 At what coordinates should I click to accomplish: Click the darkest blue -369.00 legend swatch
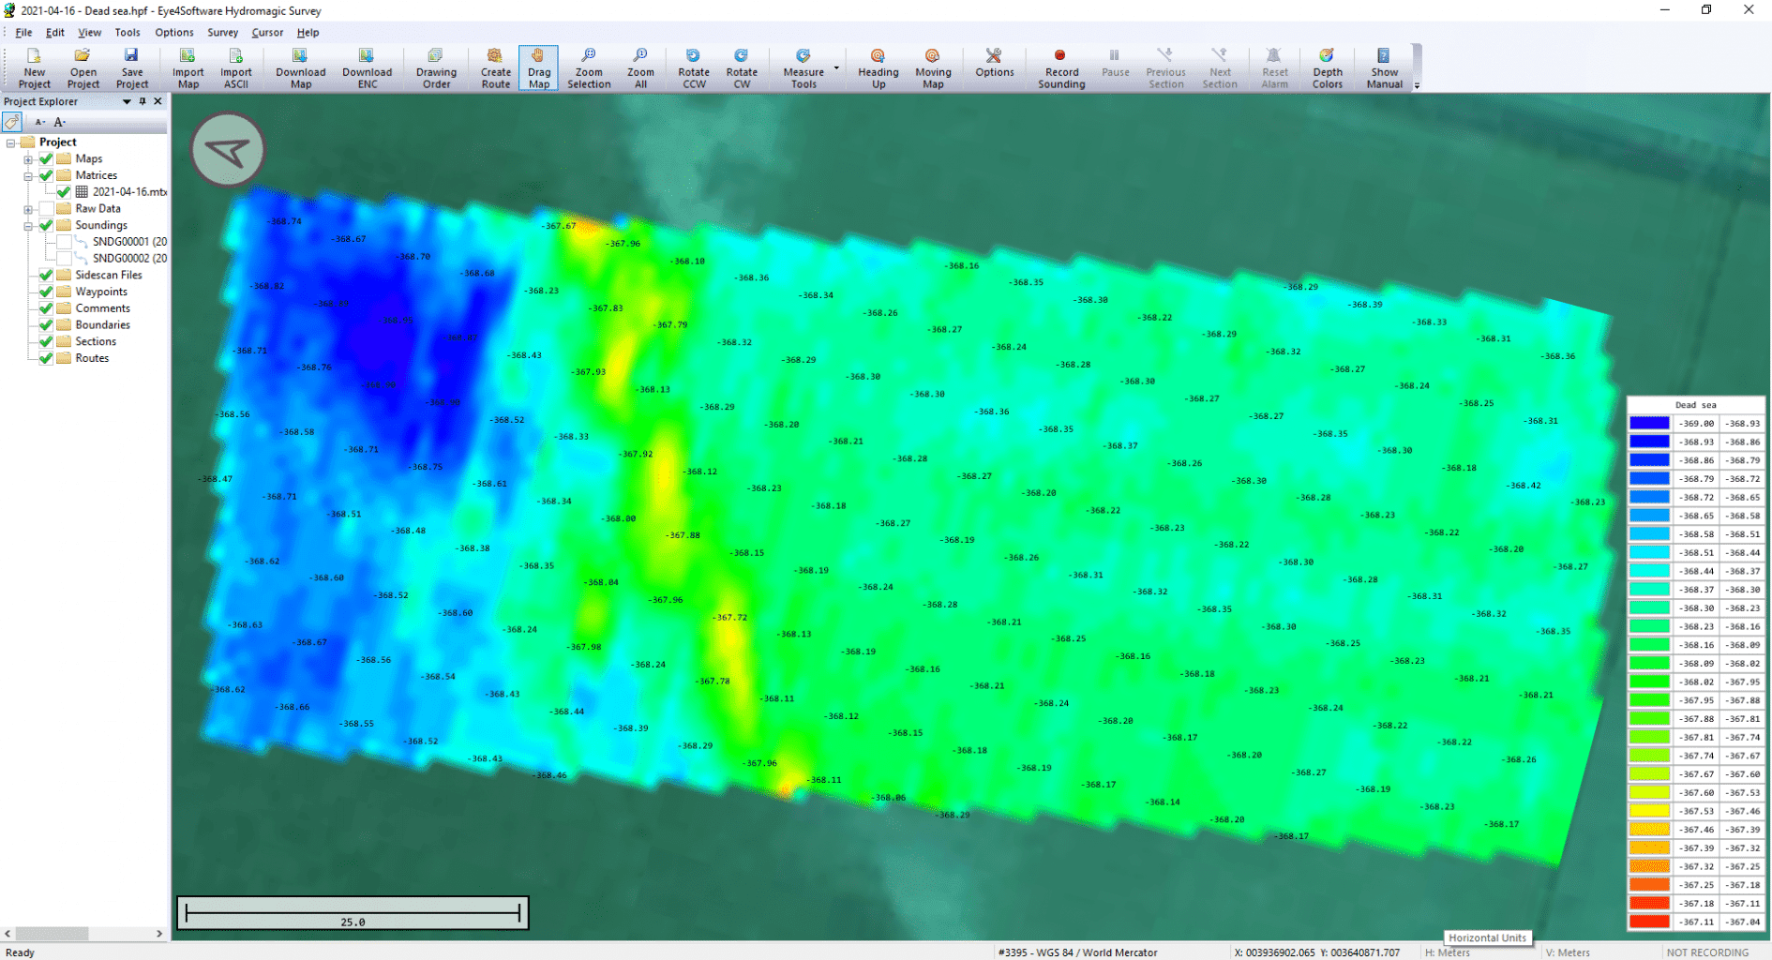[1649, 423]
